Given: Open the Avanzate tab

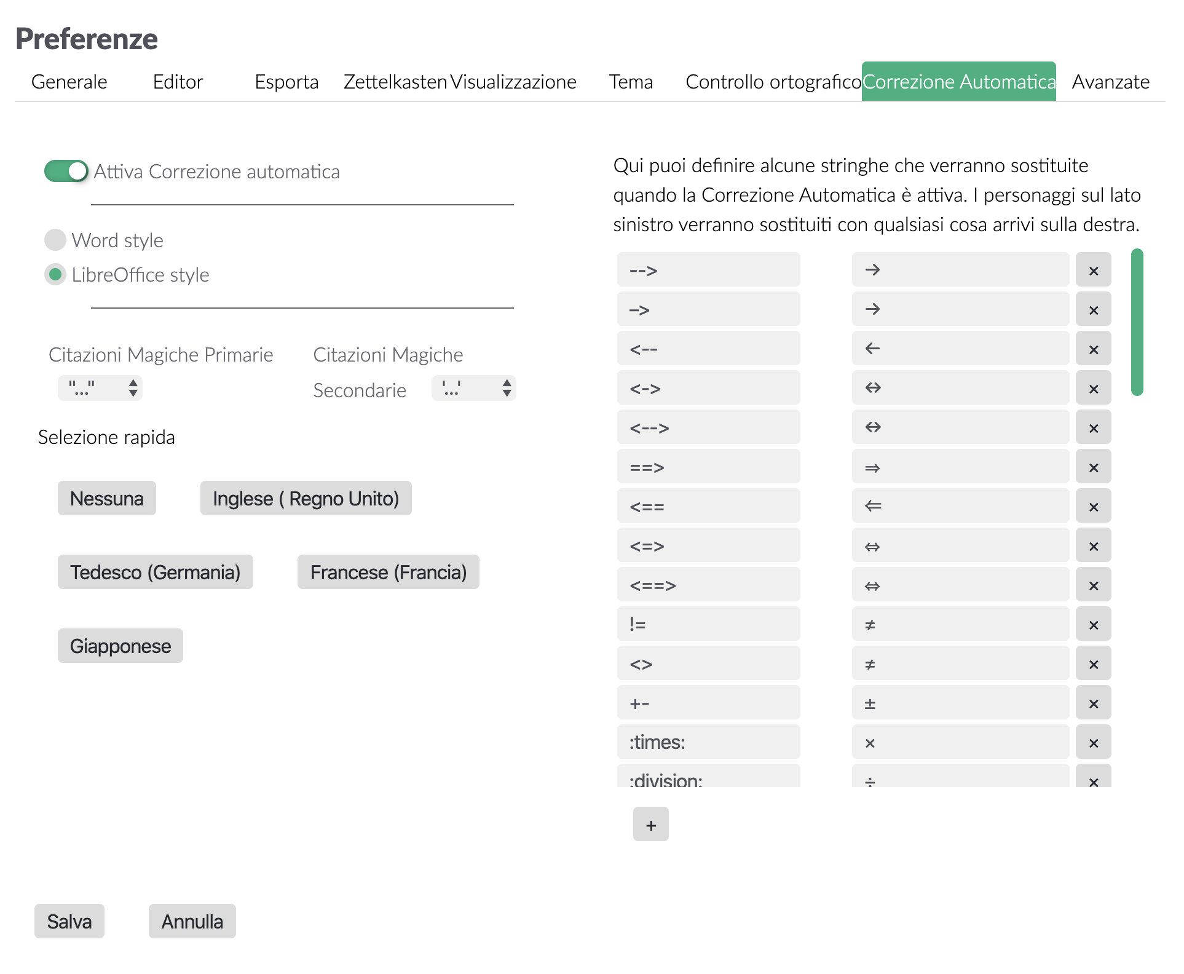Looking at the screenshot, I should 1110,82.
